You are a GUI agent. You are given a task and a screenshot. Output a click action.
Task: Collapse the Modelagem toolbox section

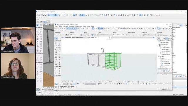coord(55,41)
